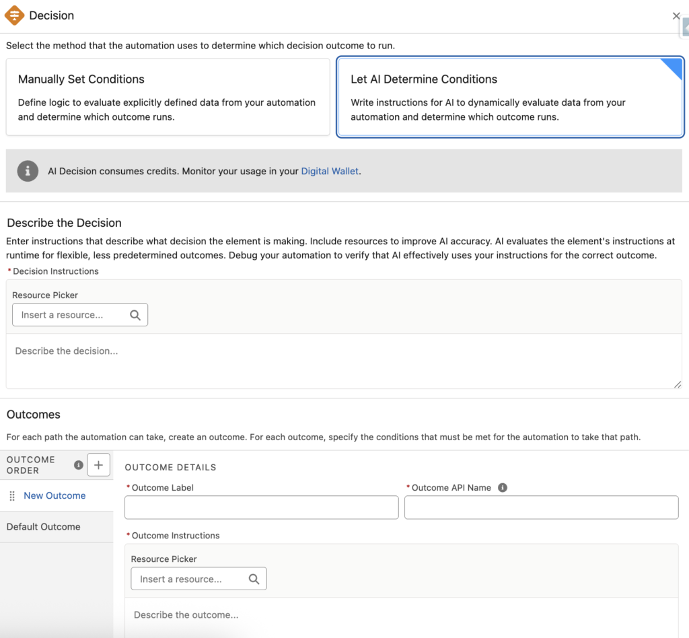Select Manually Set Conditions option
The image size is (689, 638).
coord(168,97)
